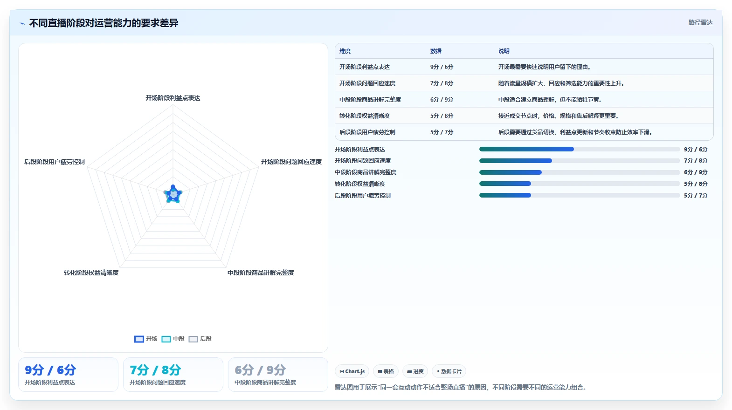Viewport: 732px width, 410px height.
Task: Select table cell 中段阶段商品讲解完整度
Action: [x=370, y=100]
